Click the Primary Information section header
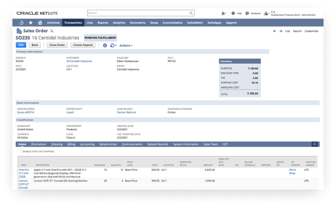Viewport: 336px width, 207px height. pos(143,52)
